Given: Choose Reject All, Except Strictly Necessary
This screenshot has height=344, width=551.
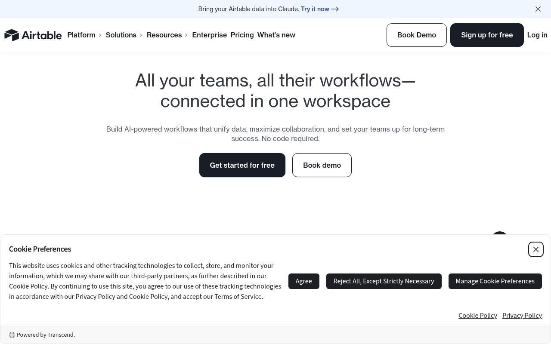Looking at the screenshot, I should coord(384,281).
